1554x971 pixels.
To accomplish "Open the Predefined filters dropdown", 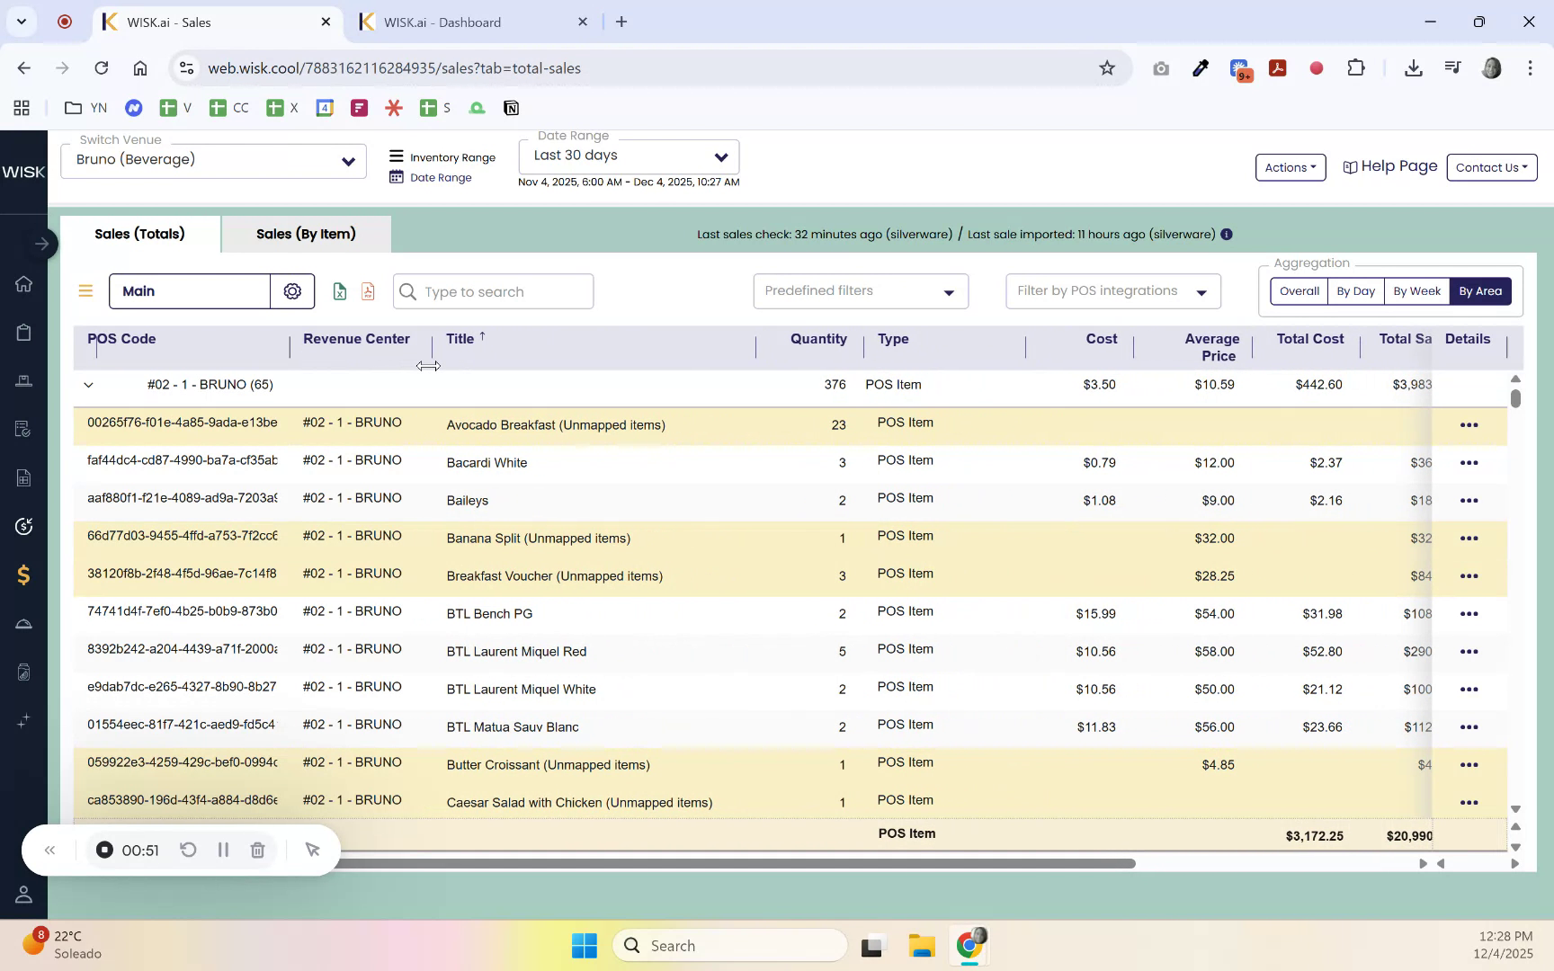I will point(859,290).
